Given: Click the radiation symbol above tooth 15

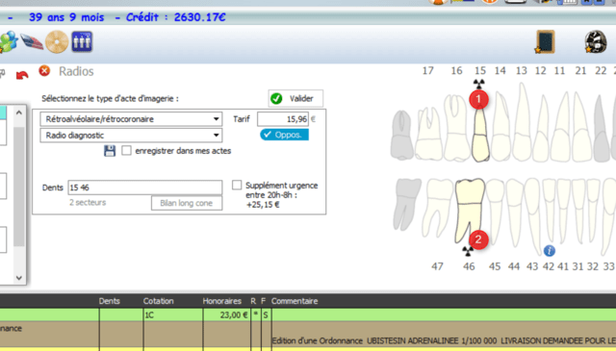Looking at the screenshot, I should click(478, 84).
